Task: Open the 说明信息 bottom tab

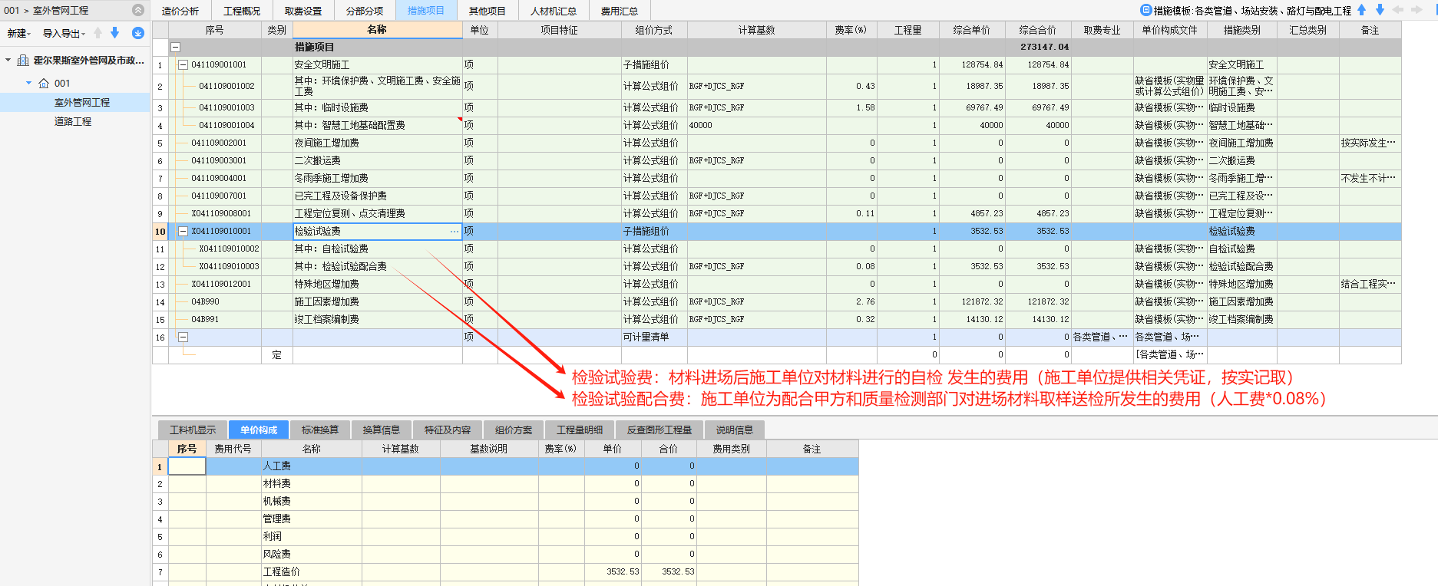Action: (735, 430)
